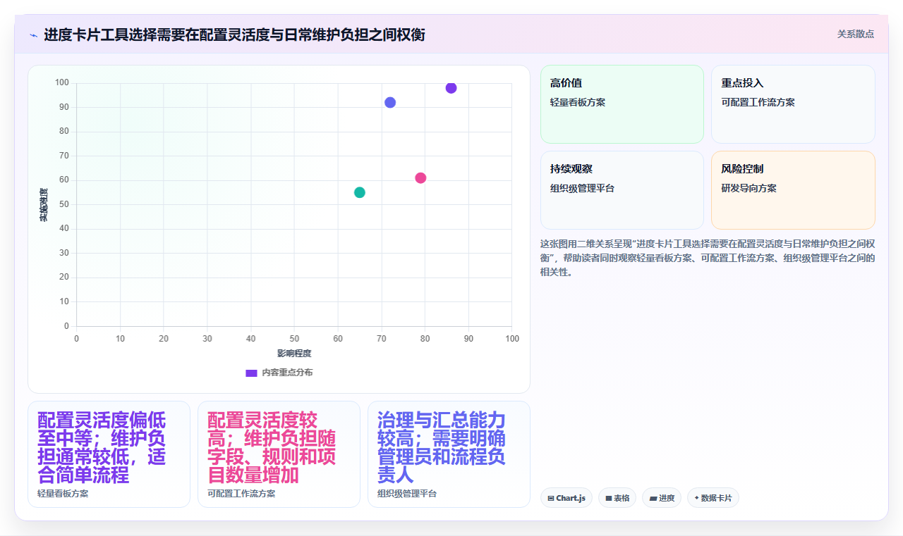Click the 组织级管理平台 text under 持续观察
Viewport: 903px width, 536px height.
pos(582,188)
